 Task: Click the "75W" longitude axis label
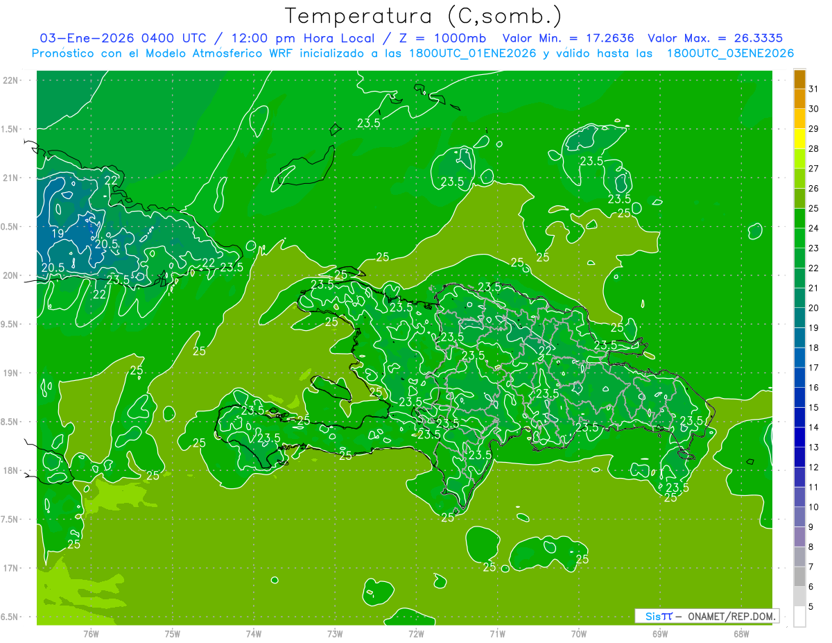coord(173,634)
